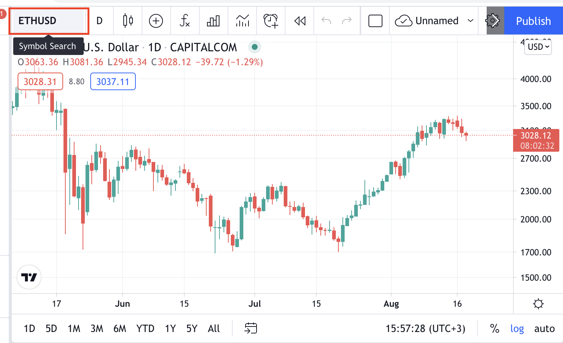Open the D interval selector
563x343 pixels.
click(x=99, y=21)
